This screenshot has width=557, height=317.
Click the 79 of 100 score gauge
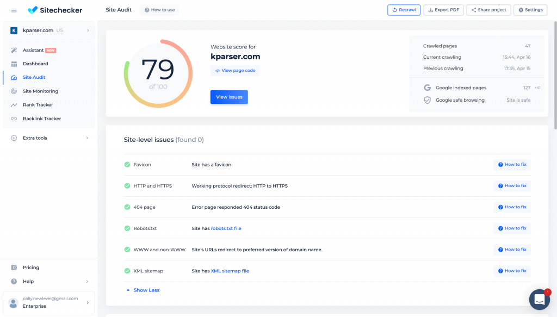pyautogui.click(x=158, y=74)
